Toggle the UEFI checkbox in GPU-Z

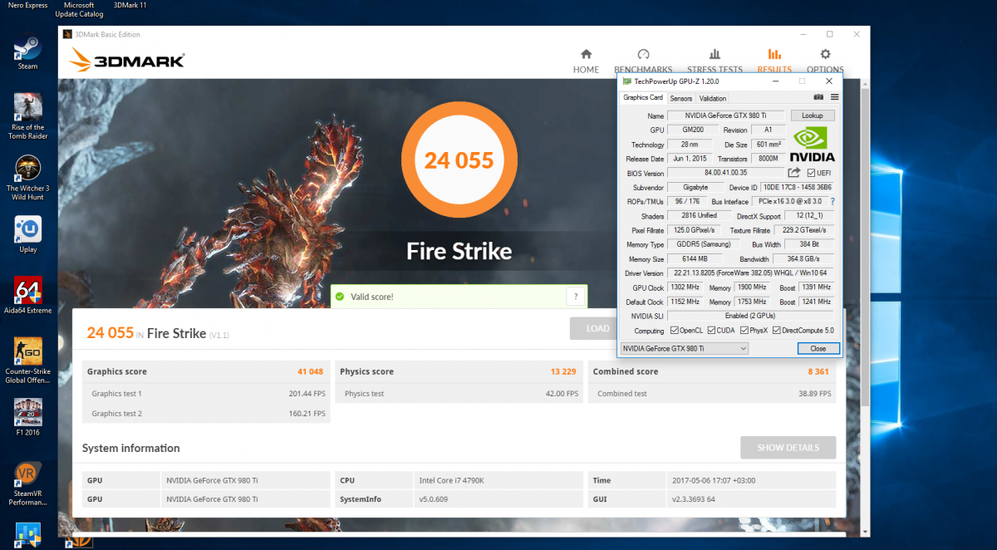click(811, 173)
